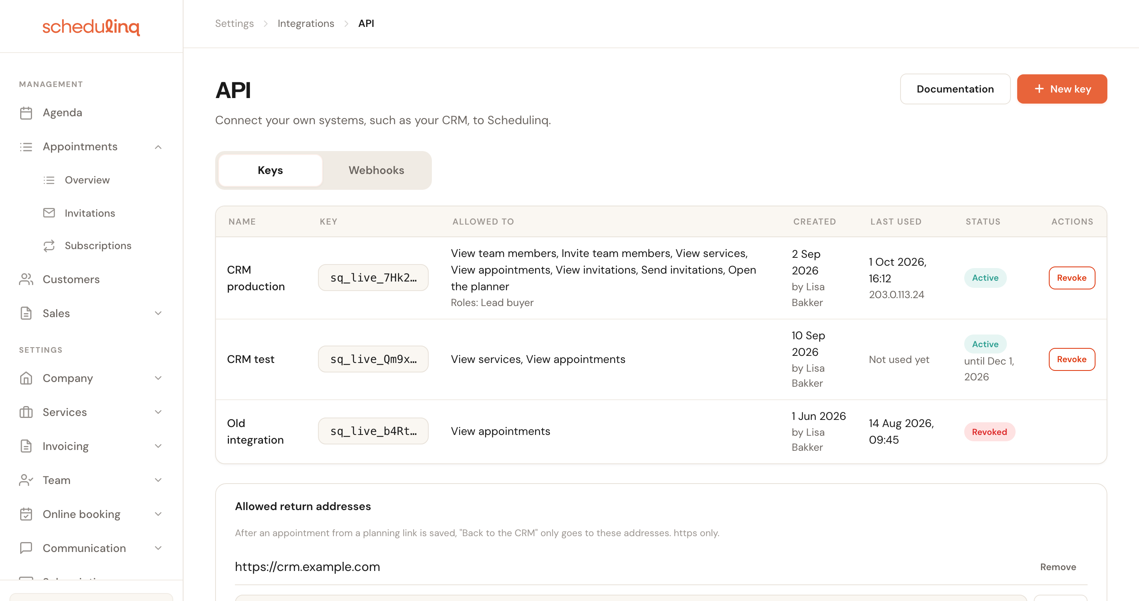Open the Invitations submenu item

[x=90, y=213]
